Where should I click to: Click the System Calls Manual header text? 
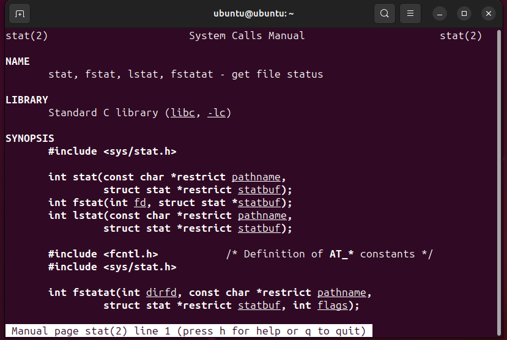246,36
